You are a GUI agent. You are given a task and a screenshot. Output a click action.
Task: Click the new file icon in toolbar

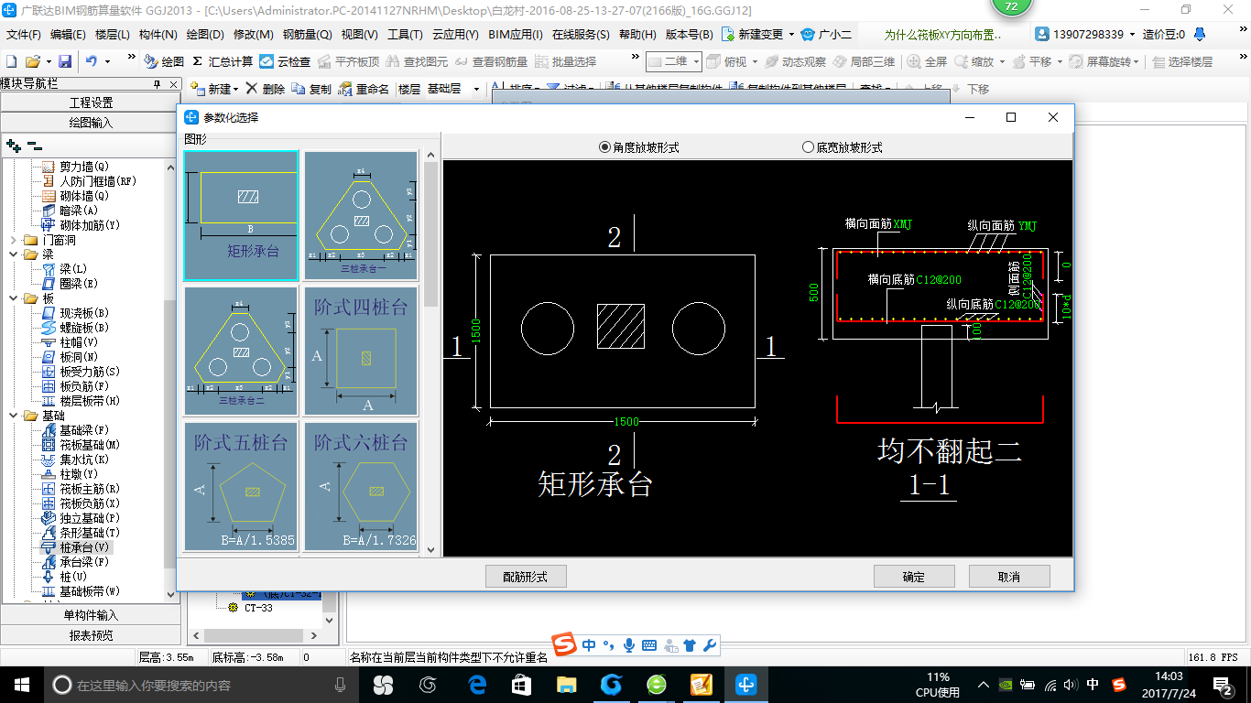pyautogui.click(x=11, y=61)
